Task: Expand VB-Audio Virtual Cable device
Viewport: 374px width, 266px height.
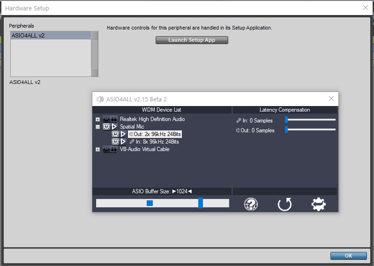Action: [97, 149]
